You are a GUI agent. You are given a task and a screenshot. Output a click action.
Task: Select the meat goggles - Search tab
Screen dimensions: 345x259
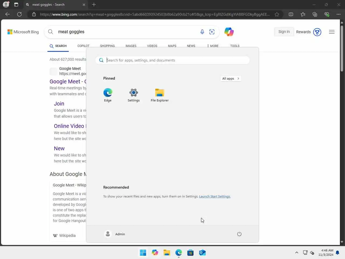55,5
